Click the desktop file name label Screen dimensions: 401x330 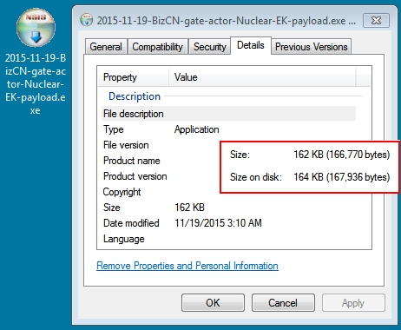[36, 84]
